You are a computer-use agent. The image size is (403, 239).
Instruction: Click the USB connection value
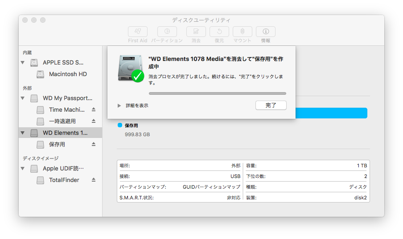tap(235, 176)
